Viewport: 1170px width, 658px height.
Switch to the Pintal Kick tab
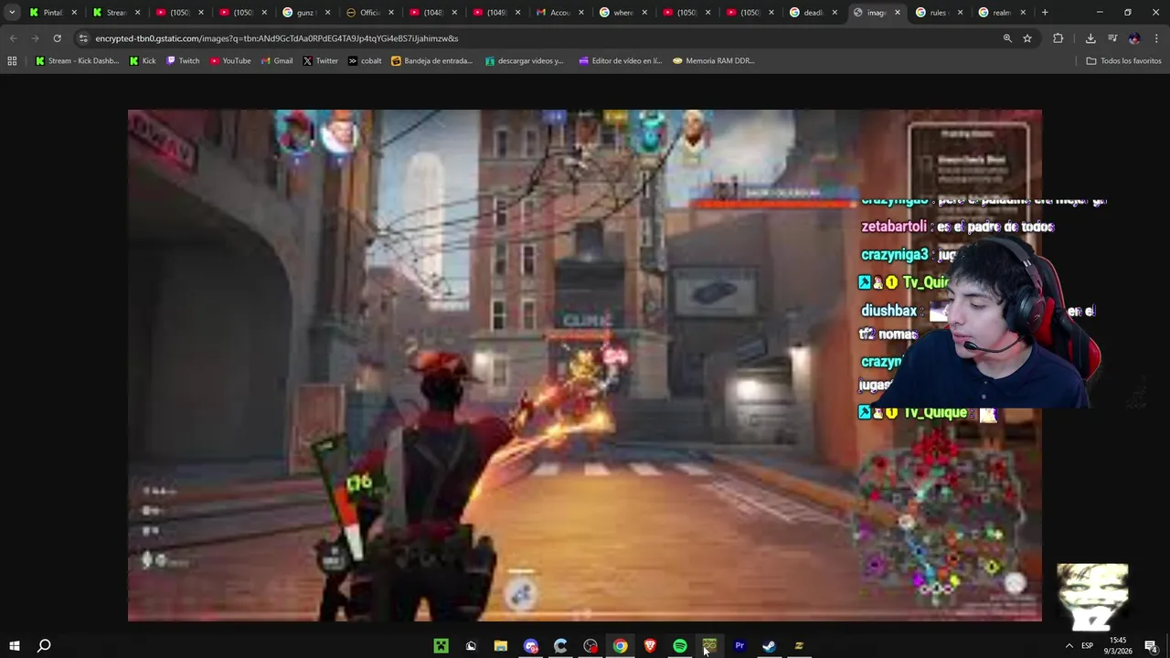[51, 13]
